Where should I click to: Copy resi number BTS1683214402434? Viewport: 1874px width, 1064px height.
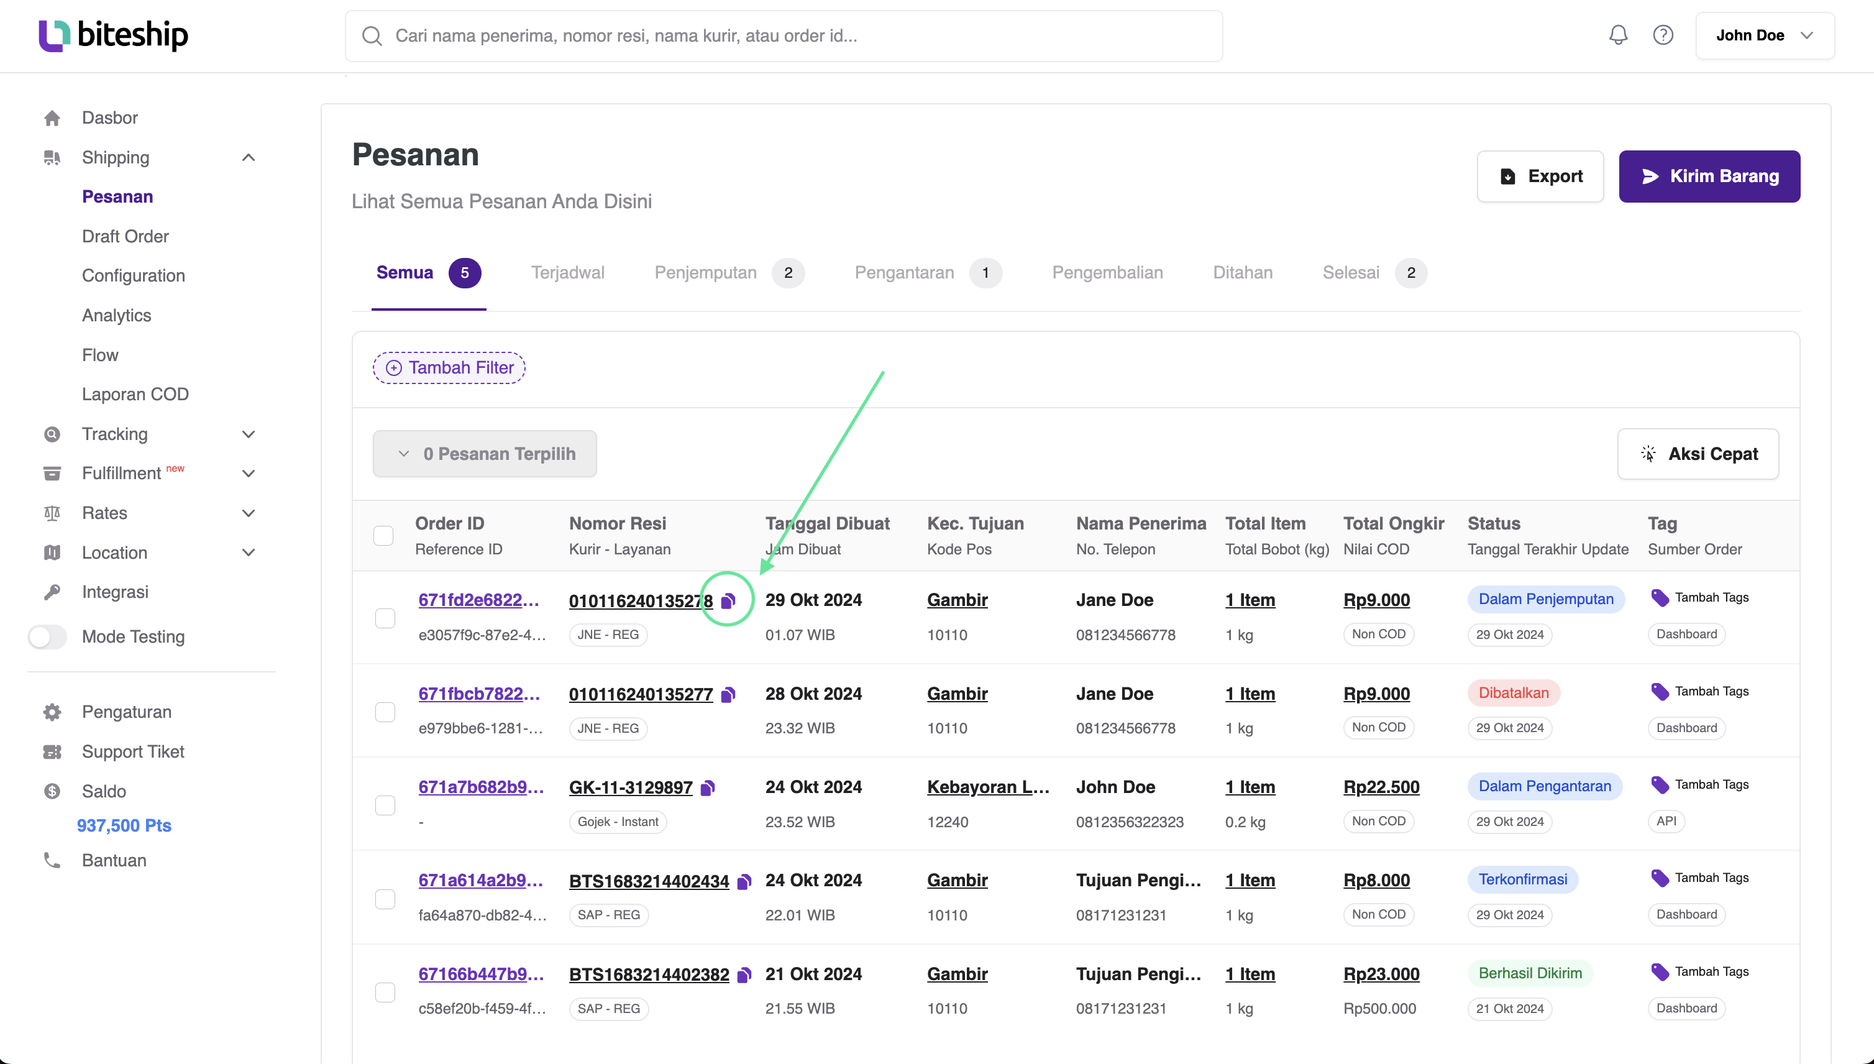[744, 881]
